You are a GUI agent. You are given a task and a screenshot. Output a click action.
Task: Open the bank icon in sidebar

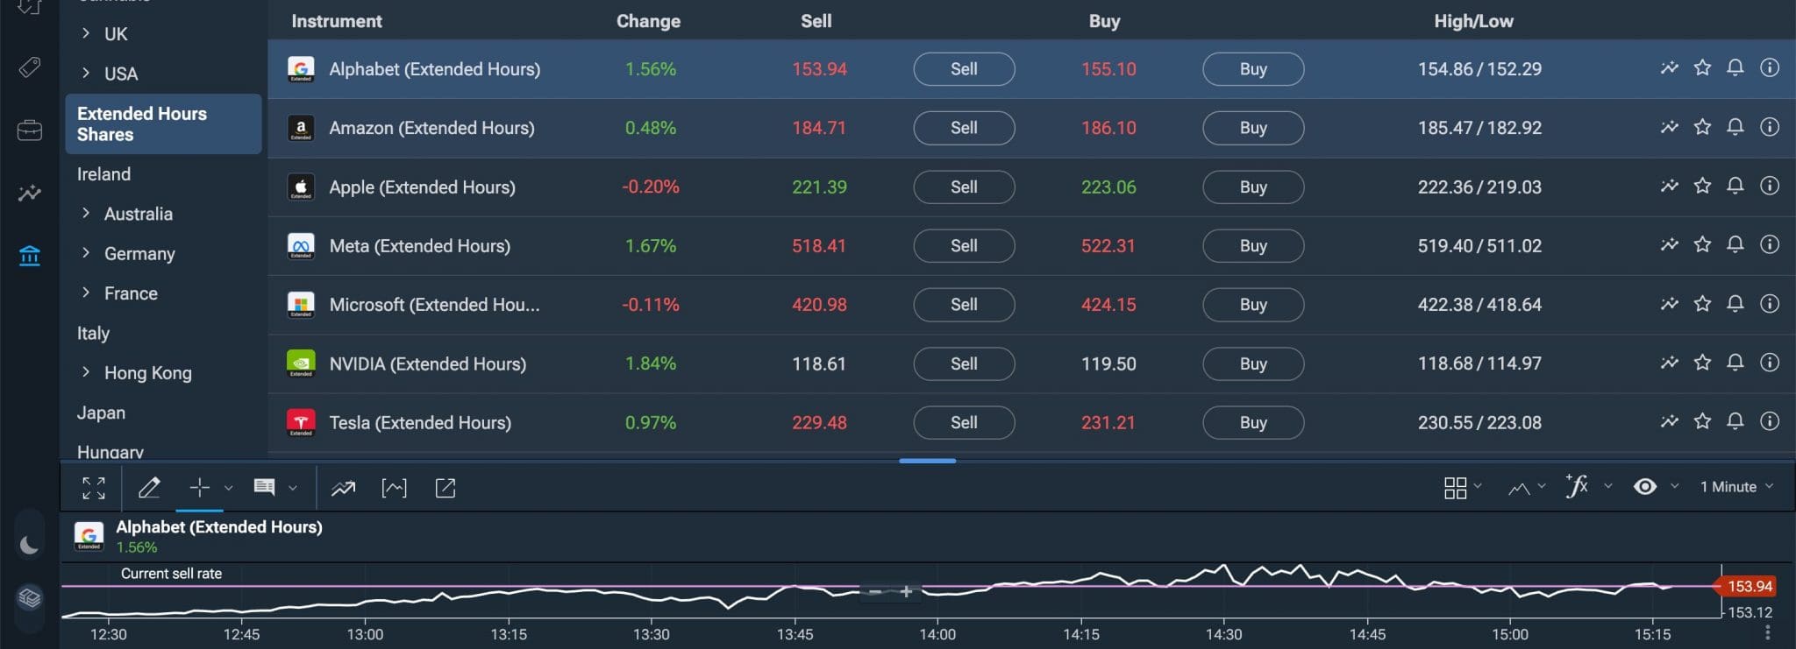[x=29, y=256]
